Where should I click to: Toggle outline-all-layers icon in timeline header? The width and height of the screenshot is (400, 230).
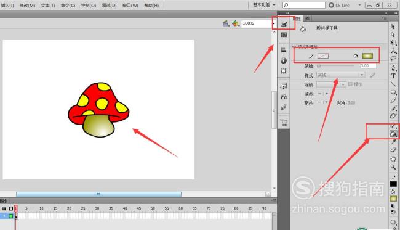[x=11, y=208]
